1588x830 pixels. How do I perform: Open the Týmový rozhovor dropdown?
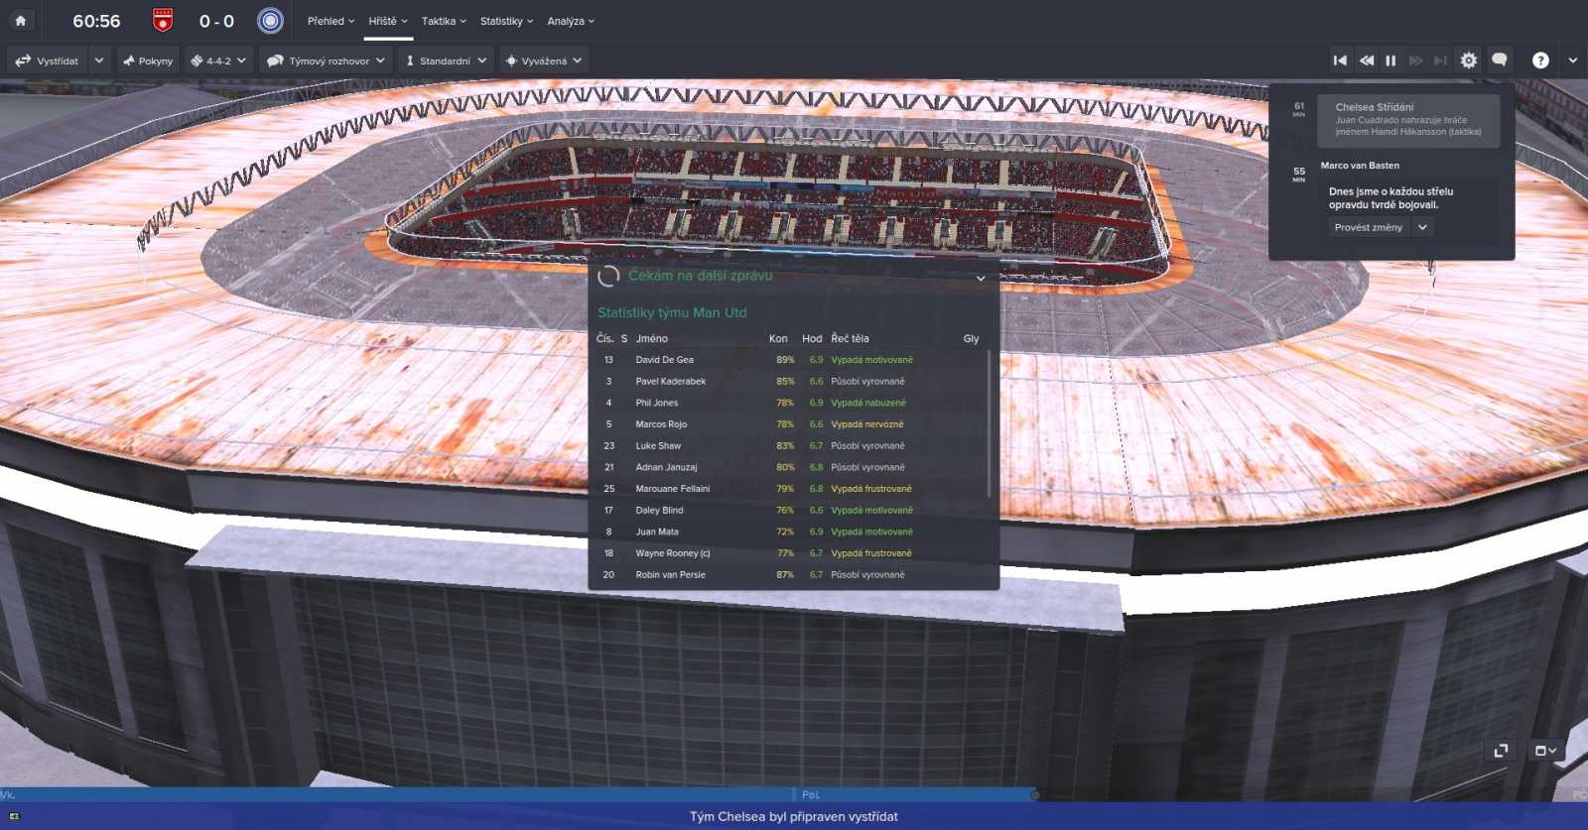click(326, 60)
